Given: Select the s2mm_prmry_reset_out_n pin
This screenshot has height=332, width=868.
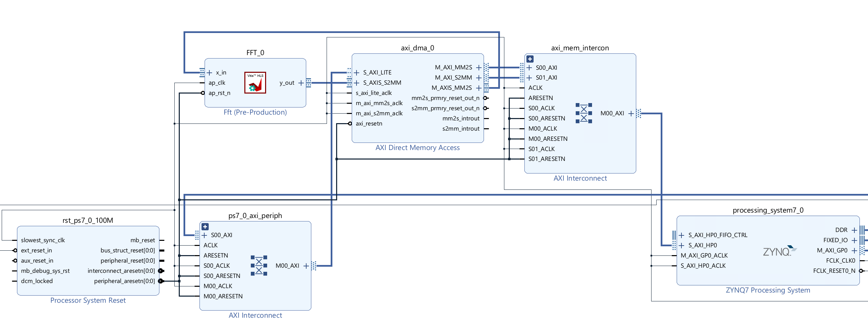Looking at the screenshot, I should coord(445,108).
